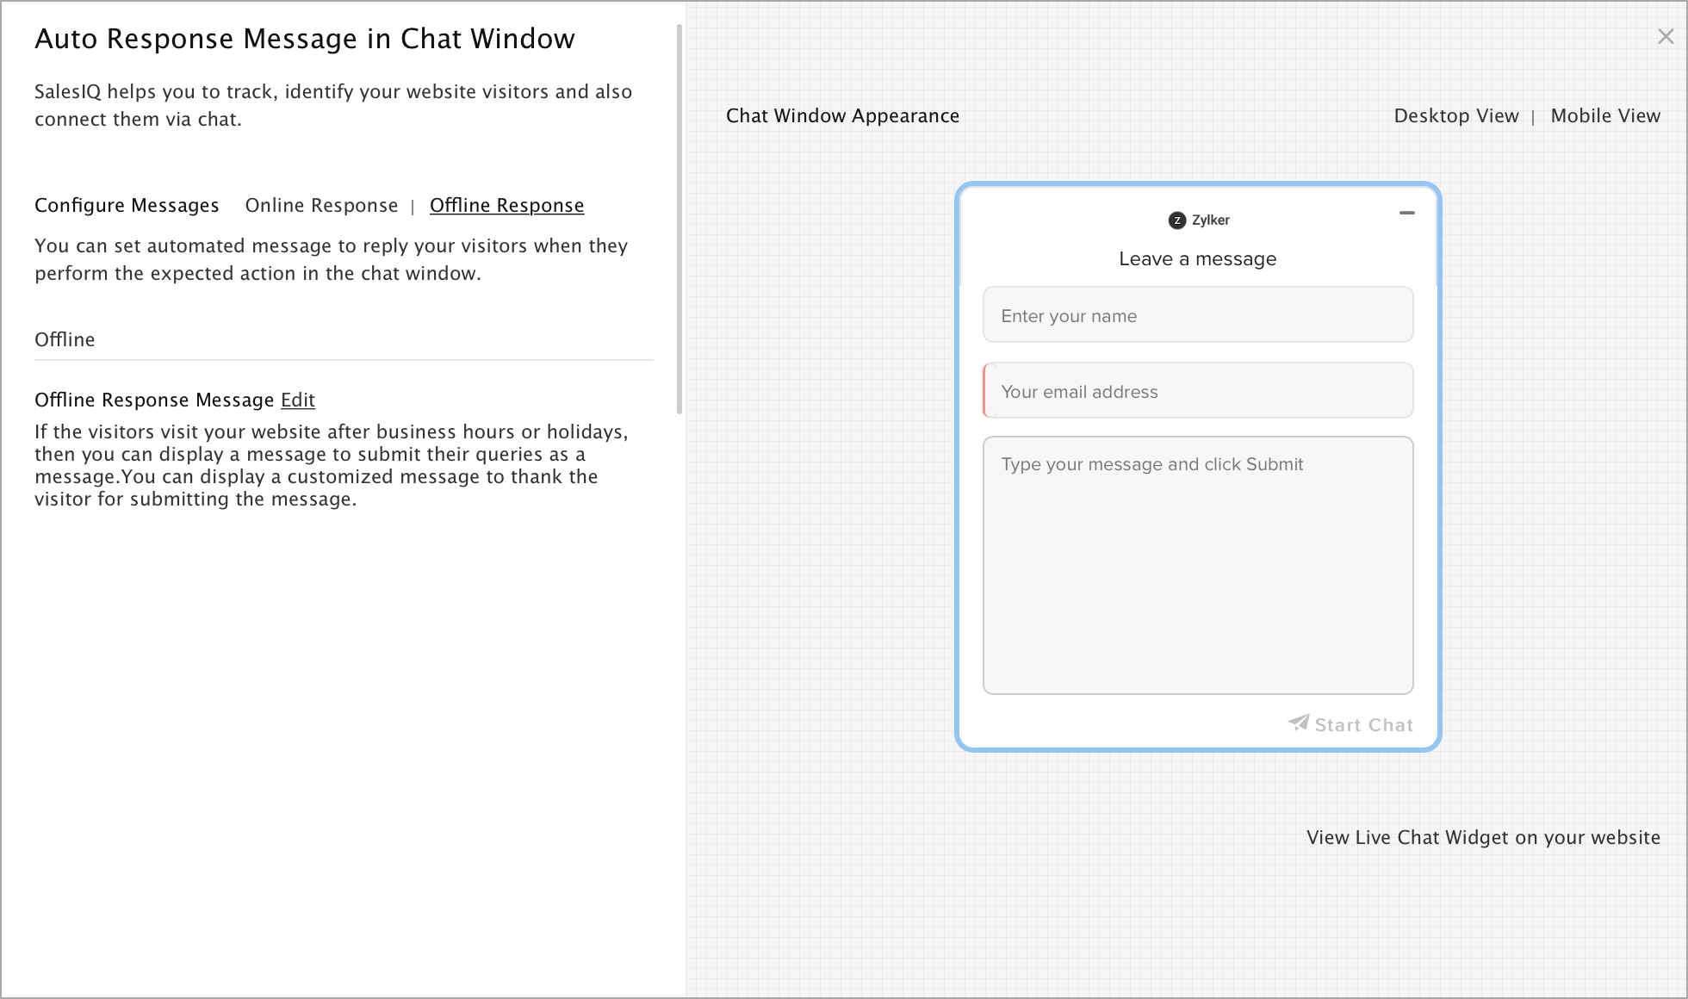1688x999 pixels.
Task: Click the left panel vertical scrollbar
Action: 680,219
